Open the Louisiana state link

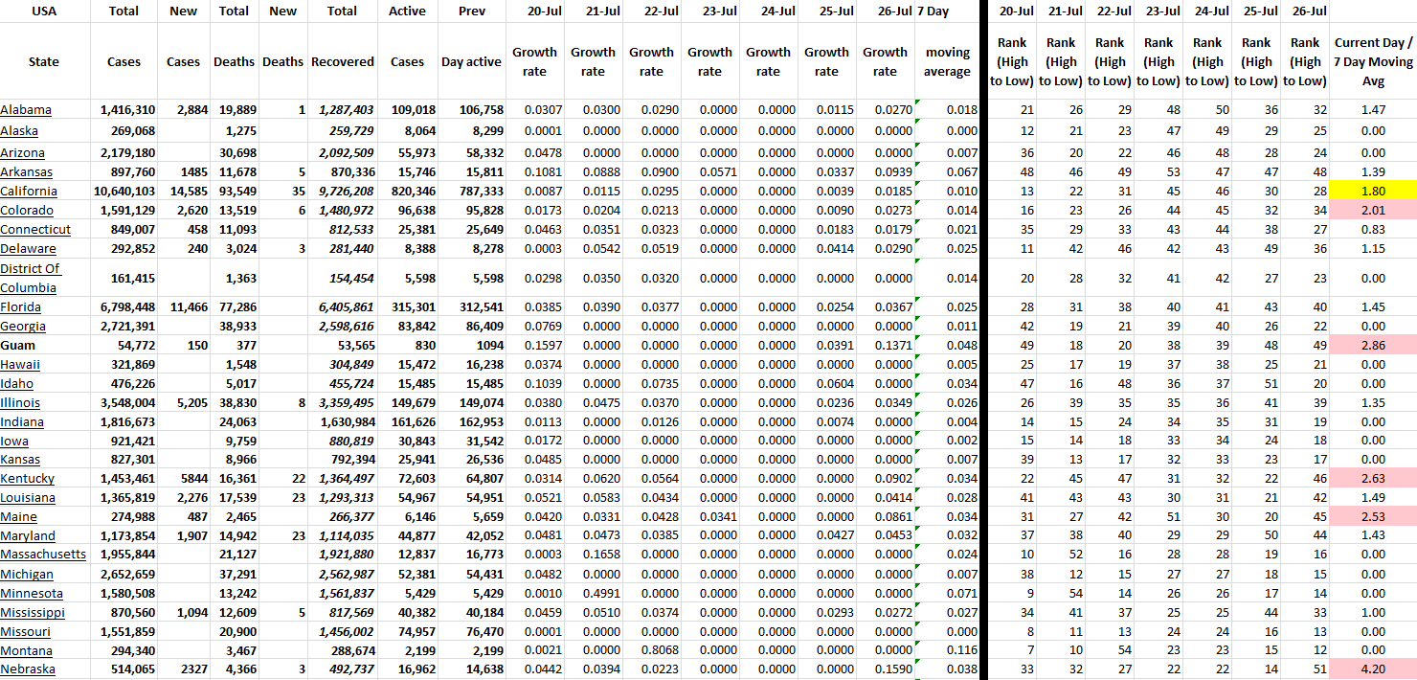(x=28, y=497)
